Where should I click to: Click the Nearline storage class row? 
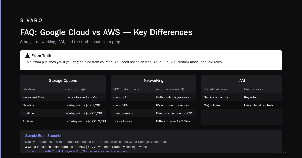(x=63, y=105)
